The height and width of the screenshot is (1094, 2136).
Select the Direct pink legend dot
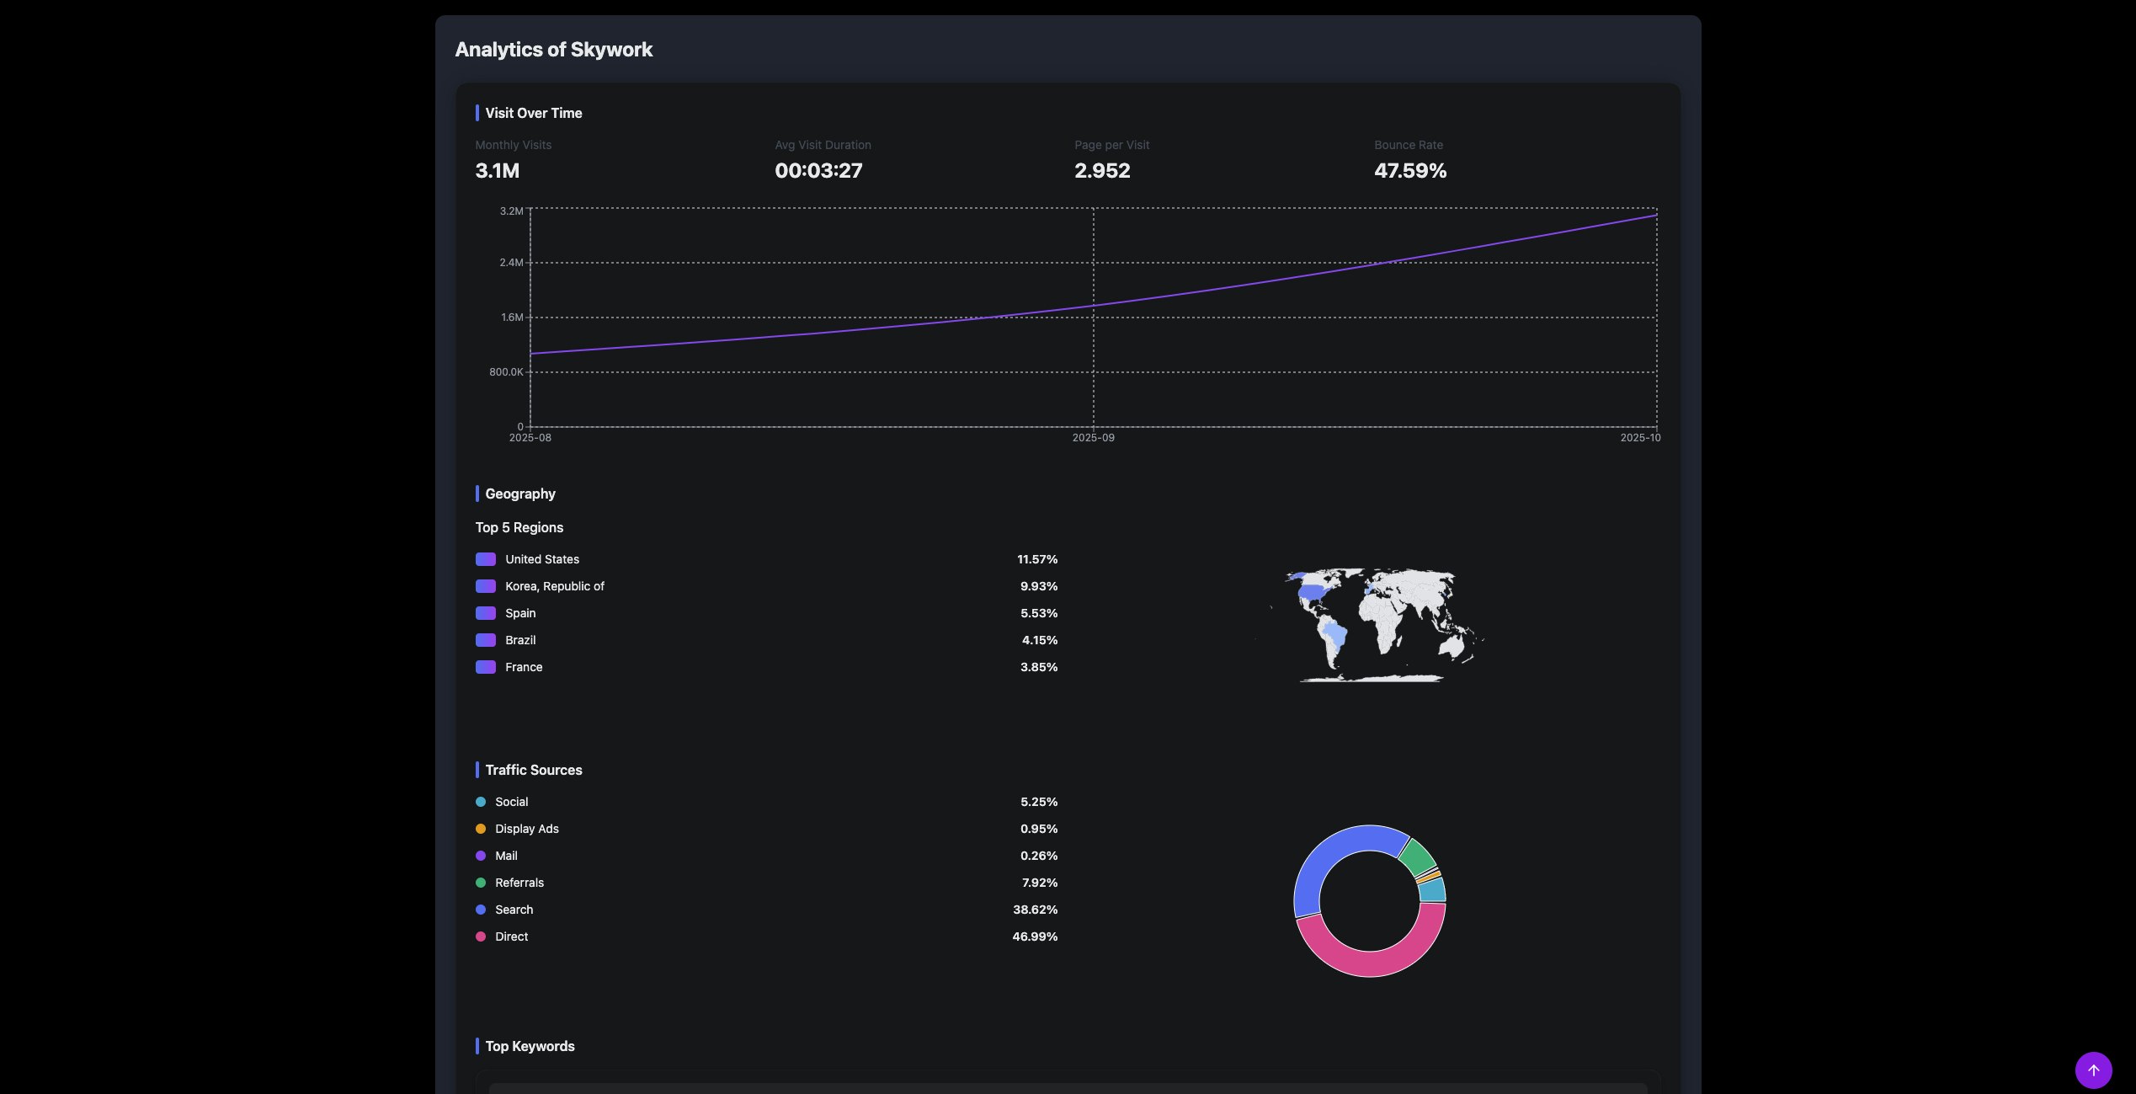click(481, 937)
